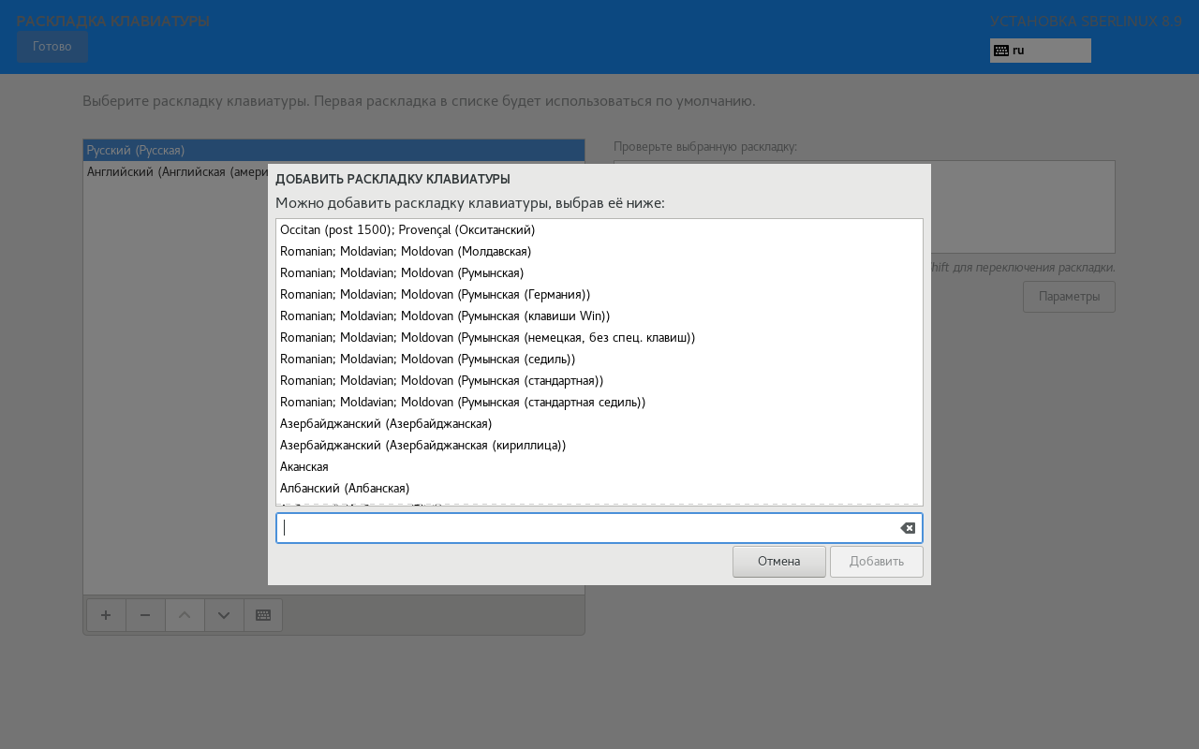Click the plus icon to add layout

tap(106, 615)
